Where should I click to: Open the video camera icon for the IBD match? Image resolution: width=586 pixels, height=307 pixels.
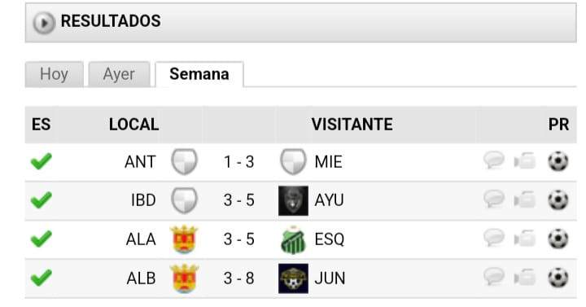pos(525,200)
